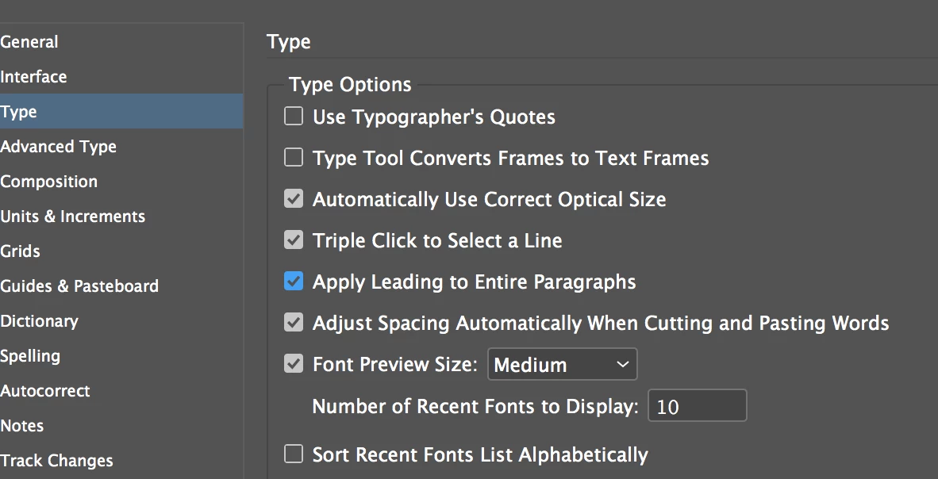This screenshot has height=479, width=938.
Task: Disable Triple Click to Select a Line
Action: pos(294,239)
